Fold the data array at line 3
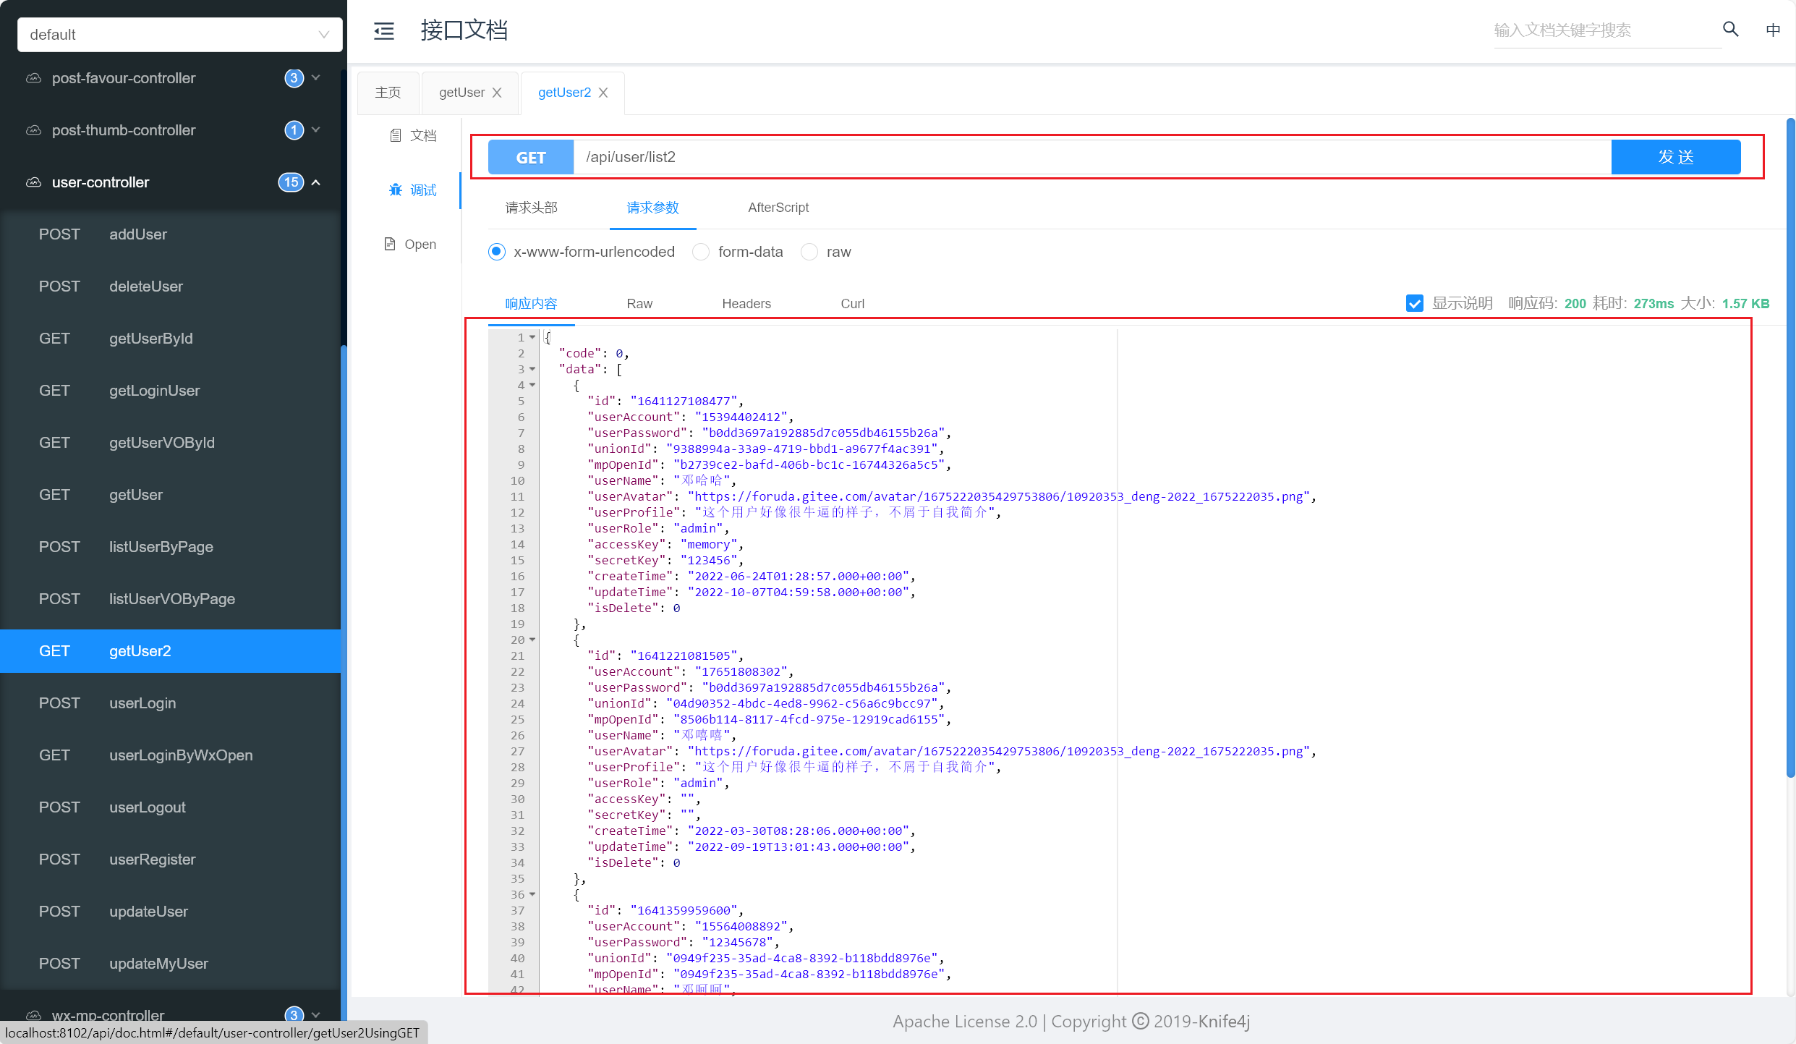Image resolution: width=1796 pixels, height=1044 pixels. [x=532, y=369]
